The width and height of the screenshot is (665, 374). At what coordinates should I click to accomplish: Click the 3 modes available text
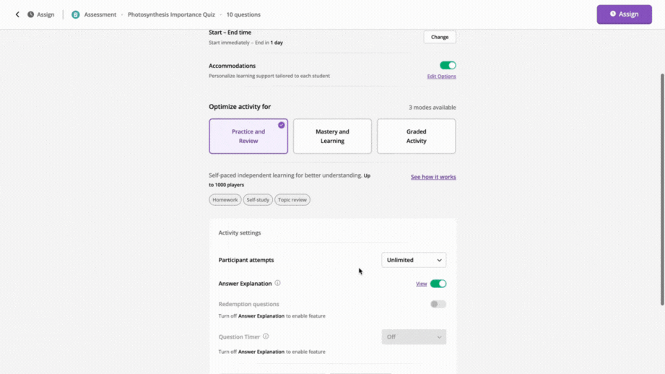(x=433, y=108)
